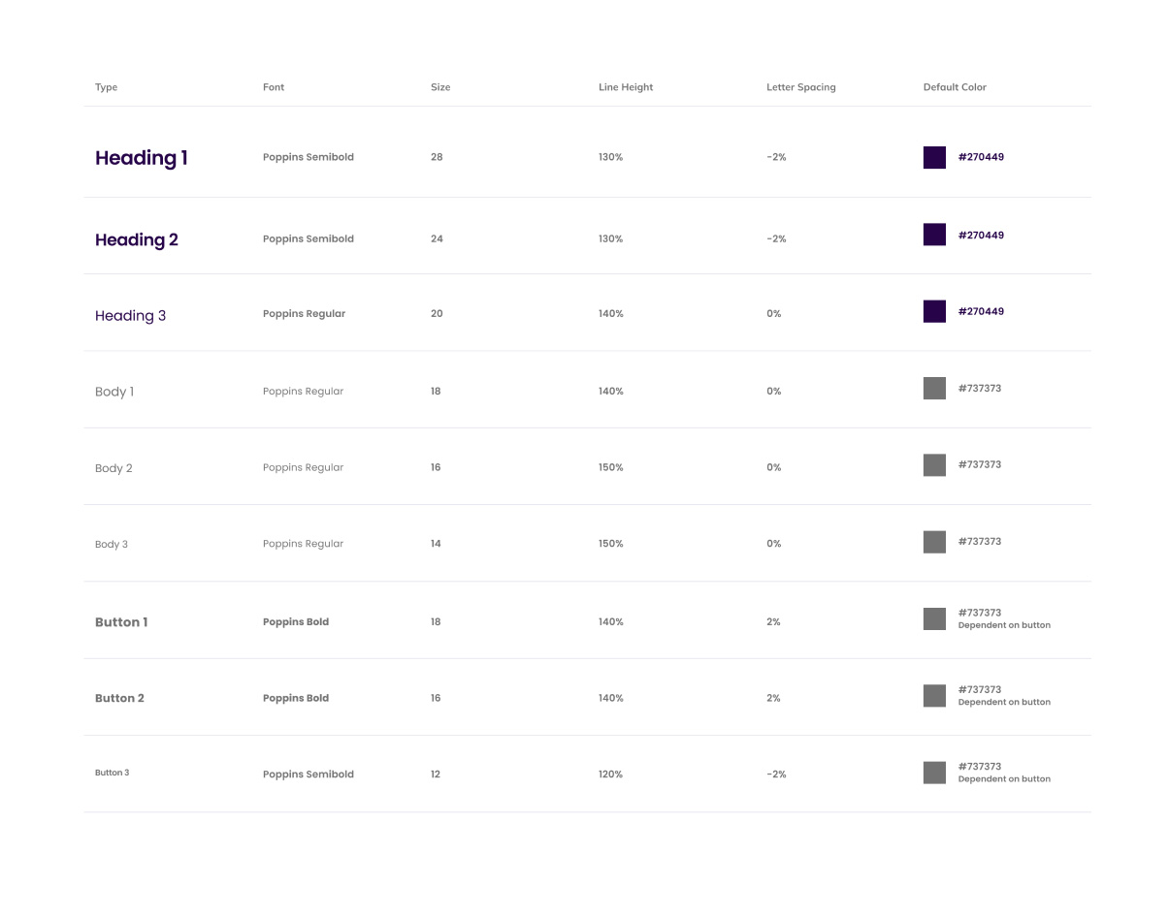Select the "Body 2" type sample

tap(114, 468)
